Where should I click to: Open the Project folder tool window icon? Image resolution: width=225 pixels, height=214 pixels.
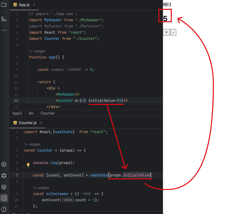[x=4, y=5]
